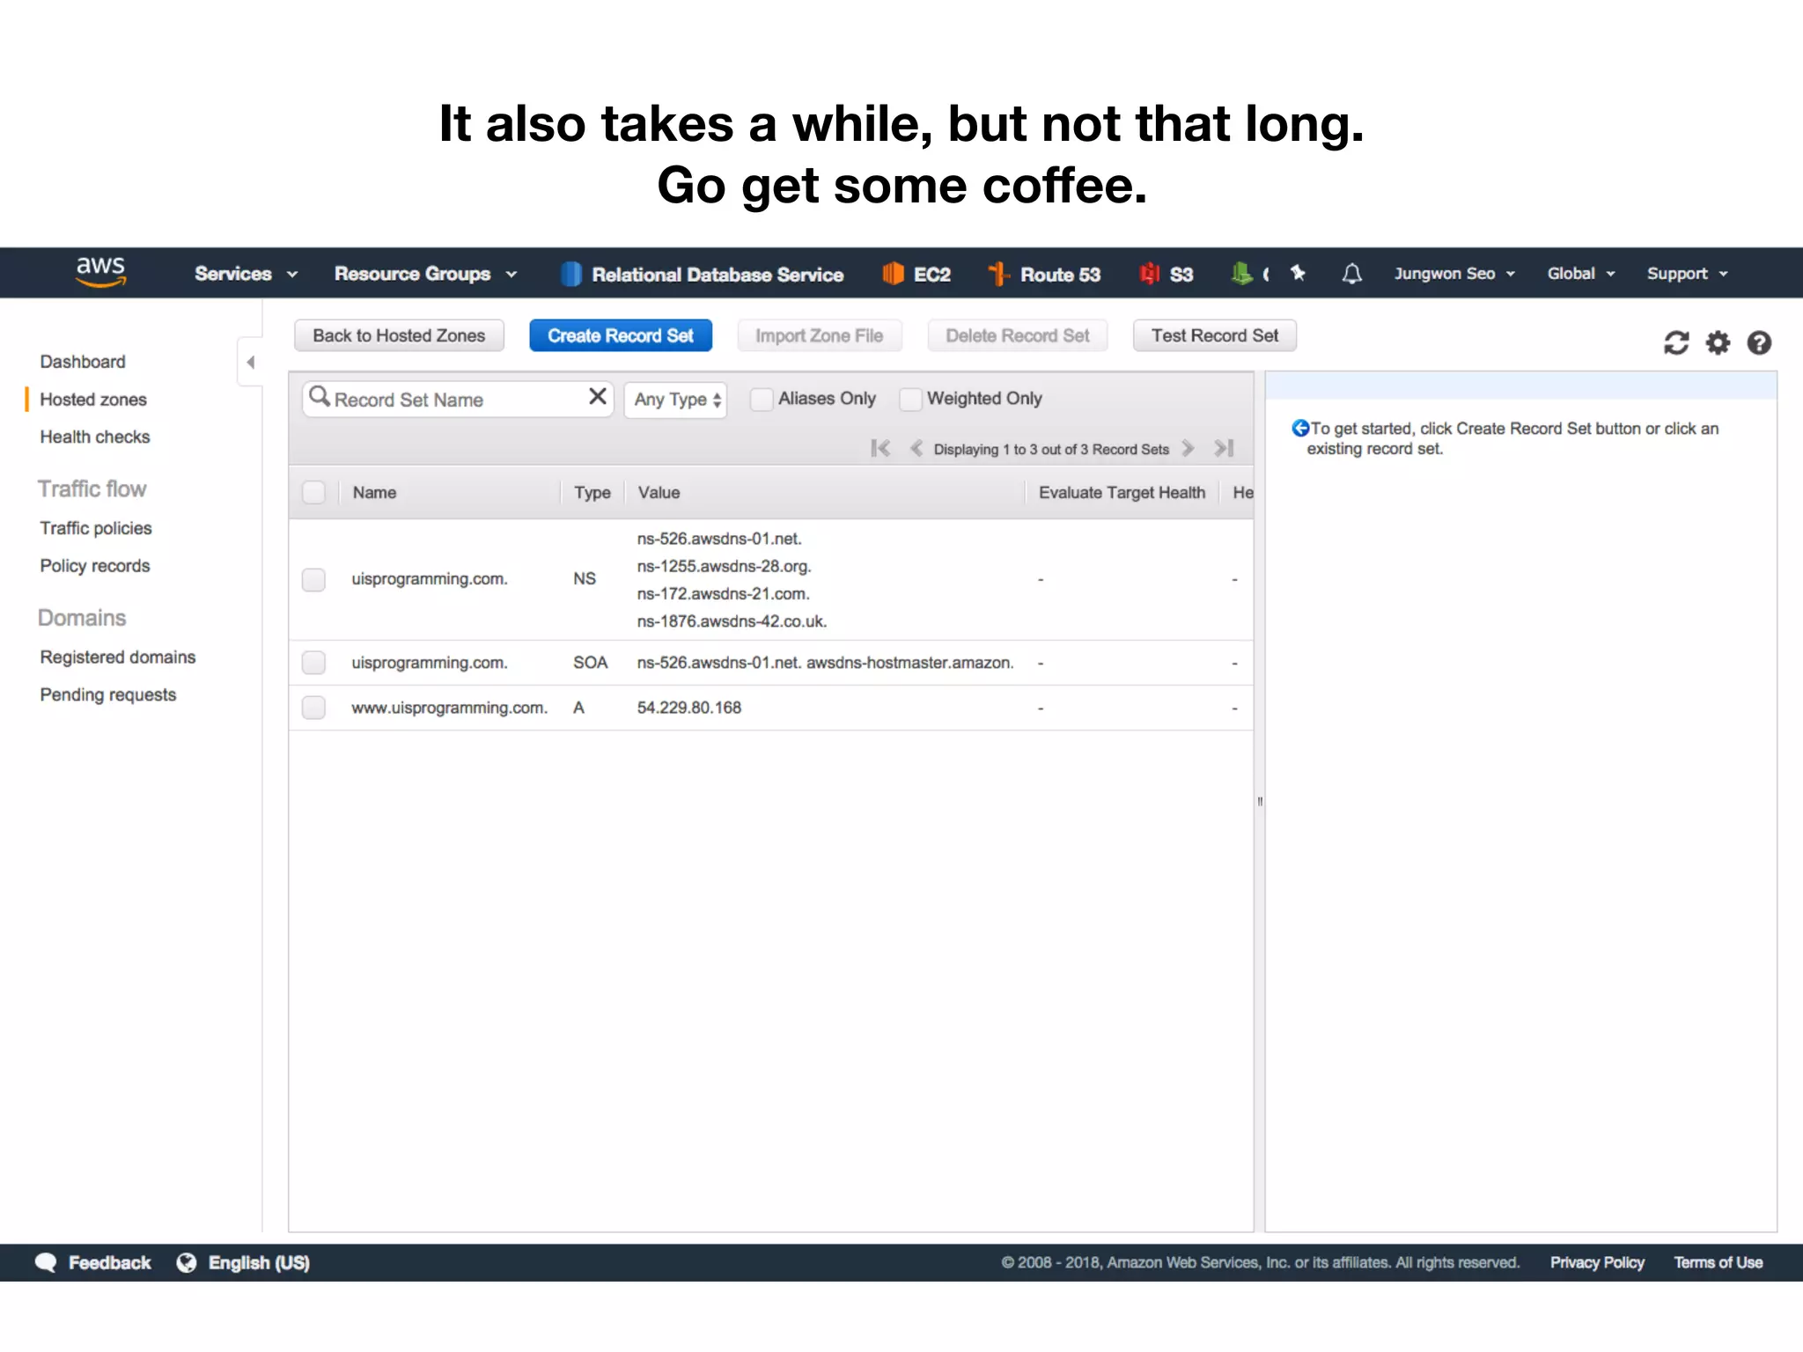This screenshot has width=1803, height=1352.
Task: Open the settings gear icon
Action: click(1718, 342)
